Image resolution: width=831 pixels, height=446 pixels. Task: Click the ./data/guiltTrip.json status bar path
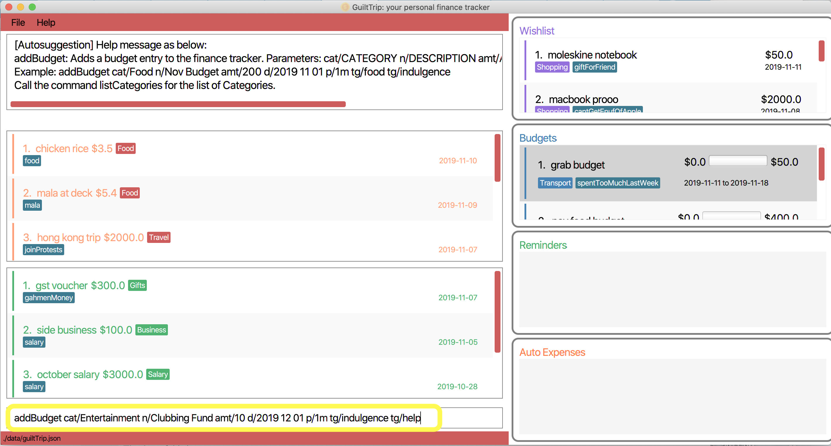coord(32,438)
